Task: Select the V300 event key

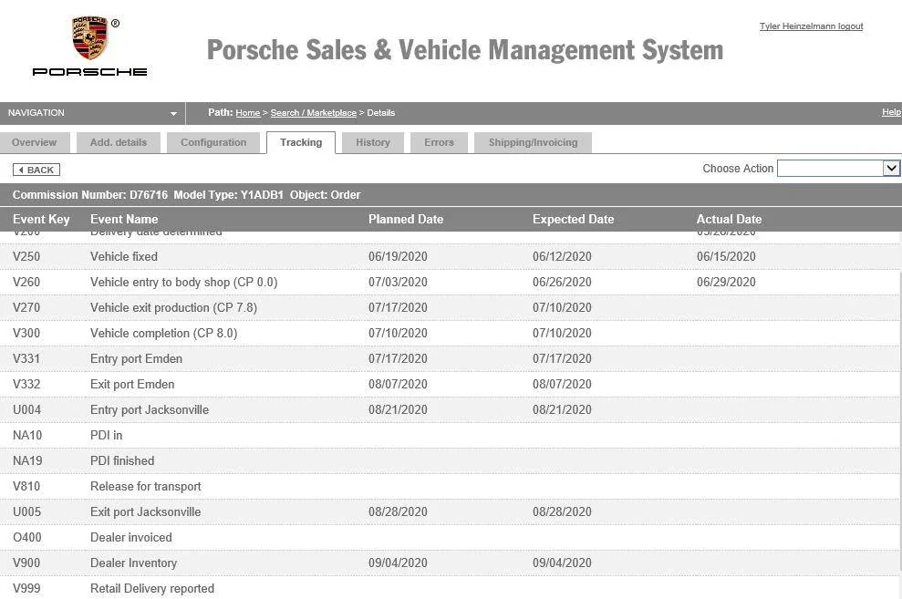Action: click(26, 333)
